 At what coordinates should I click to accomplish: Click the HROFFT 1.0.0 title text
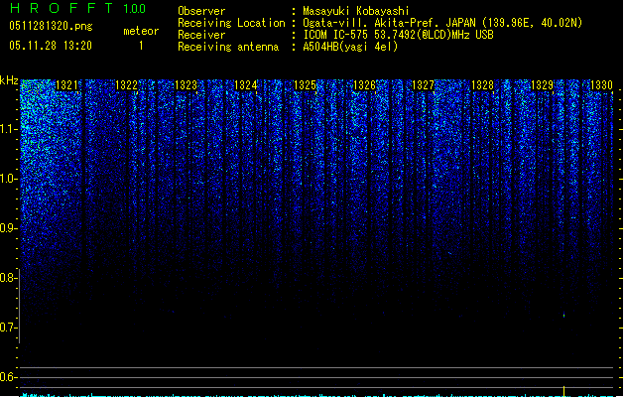click(77, 8)
